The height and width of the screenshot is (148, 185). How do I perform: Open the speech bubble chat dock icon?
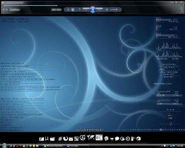pyautogui.click(x=117, y=139)
